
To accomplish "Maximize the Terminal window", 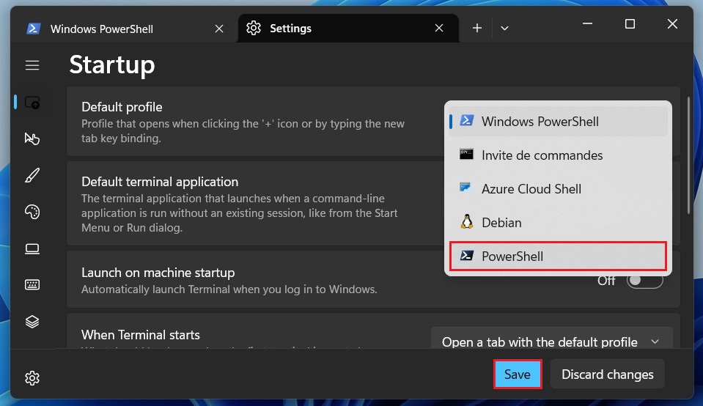I will click(630, 23).
